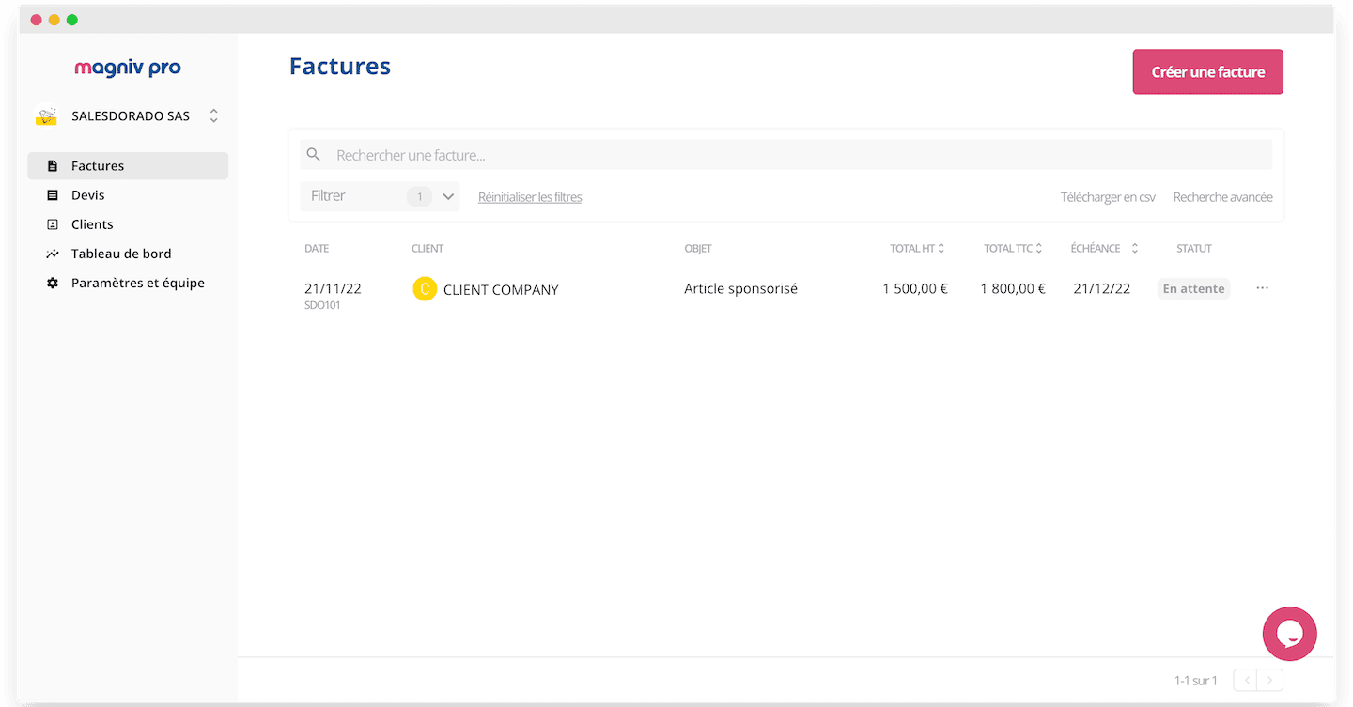Click the Paramètres gear icon

(x=53, y=283)
